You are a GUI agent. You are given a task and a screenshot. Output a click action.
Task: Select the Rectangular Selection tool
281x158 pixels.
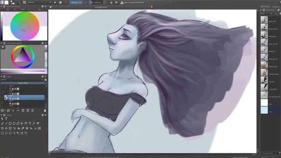tap(2, 133)
